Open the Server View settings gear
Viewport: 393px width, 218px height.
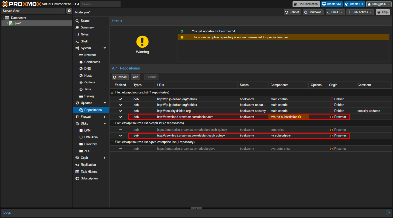[69, 11]
